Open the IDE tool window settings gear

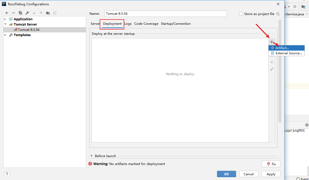pos(307,125)
